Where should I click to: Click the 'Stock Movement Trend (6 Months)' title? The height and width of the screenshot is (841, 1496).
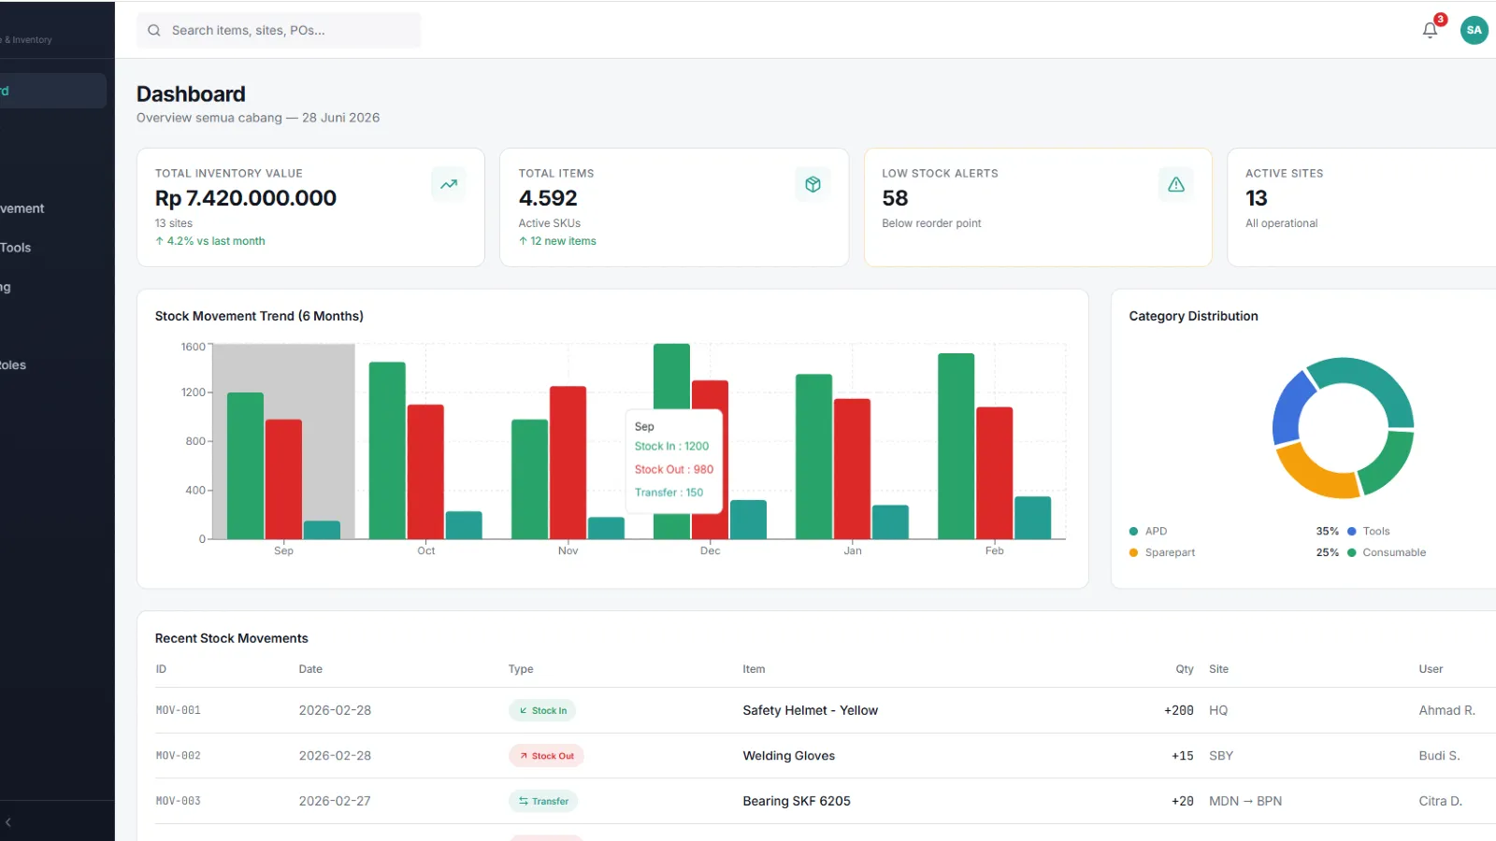pyautogui.click(x=259, y=316)
